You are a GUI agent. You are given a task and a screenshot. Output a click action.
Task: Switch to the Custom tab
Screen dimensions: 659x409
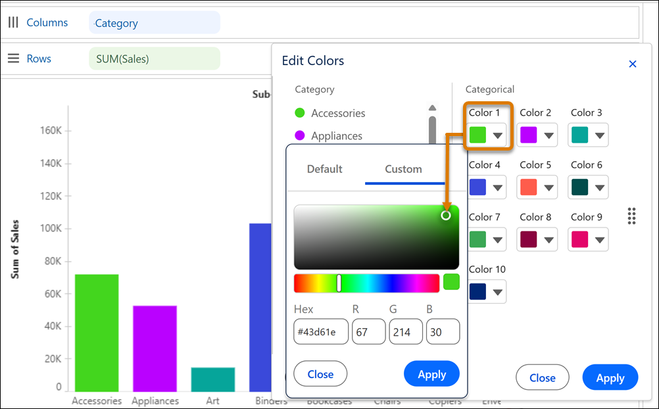[404, 169]
